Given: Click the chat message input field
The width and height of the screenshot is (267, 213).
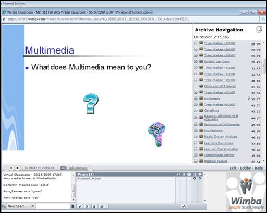Looking at the screenshot, I should pos(53,206).
